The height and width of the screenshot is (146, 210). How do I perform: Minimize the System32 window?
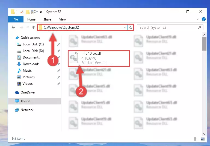click(x=176, y=12)
